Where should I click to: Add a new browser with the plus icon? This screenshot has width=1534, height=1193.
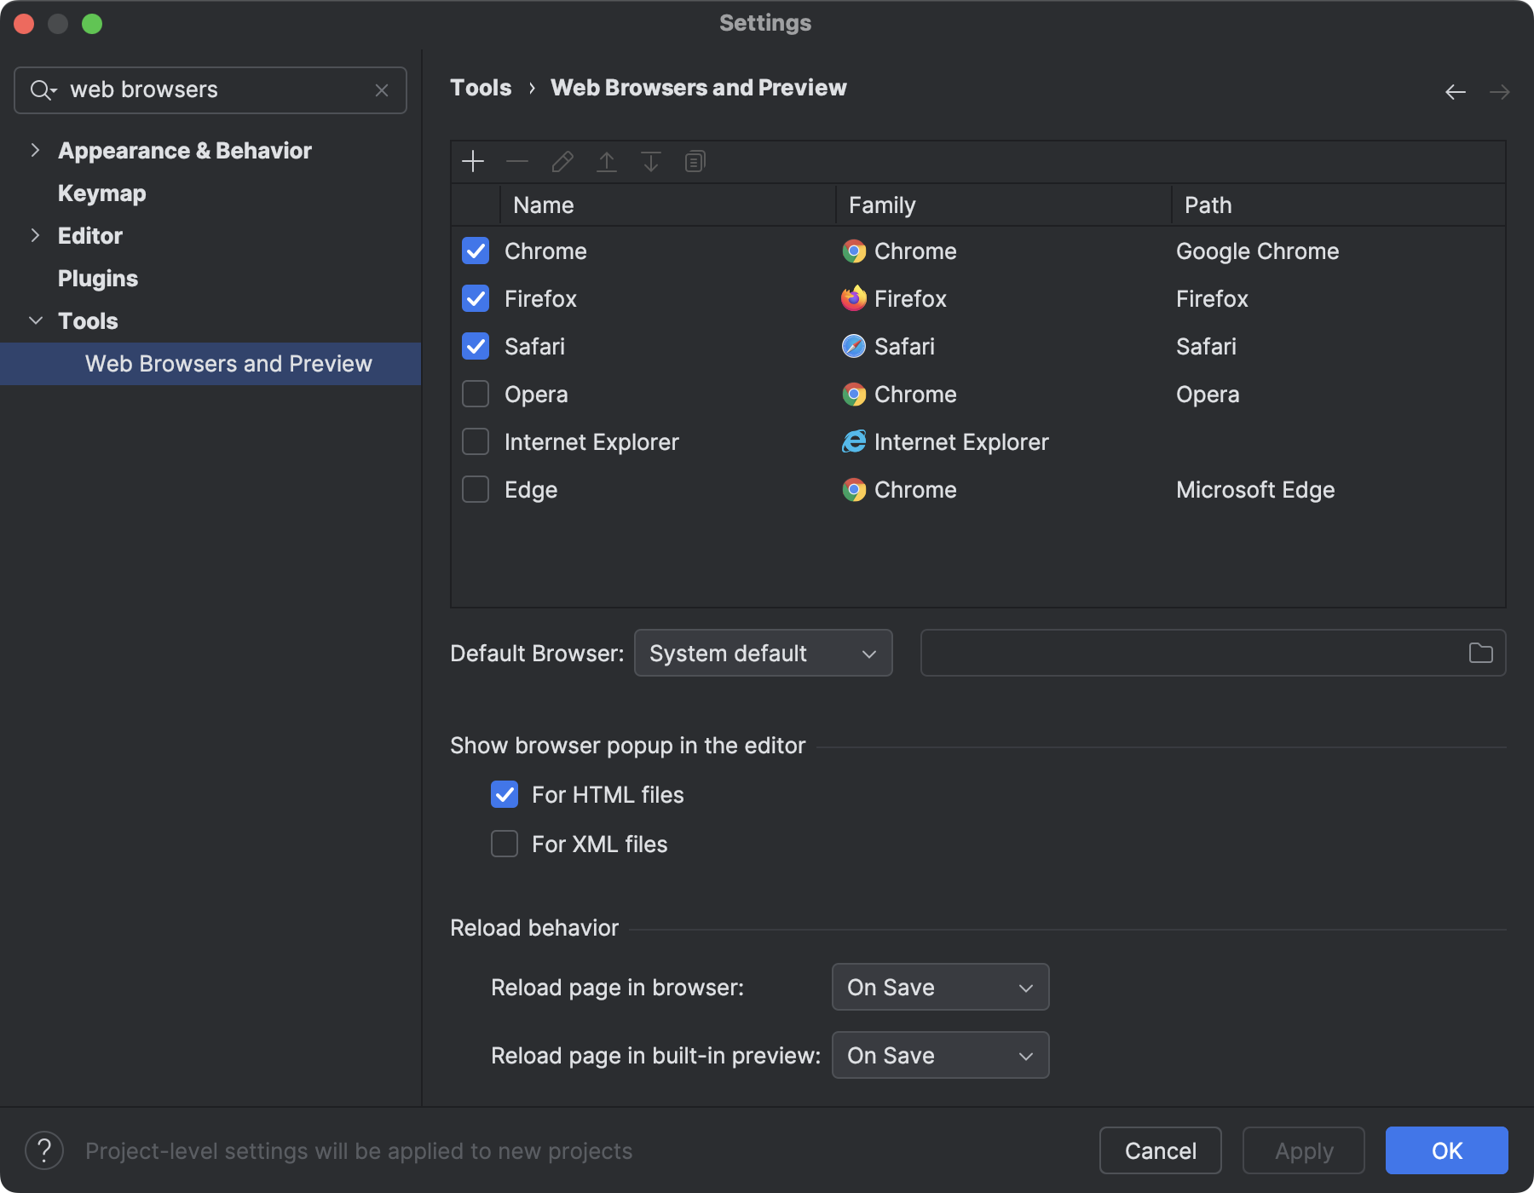[473, 161]
